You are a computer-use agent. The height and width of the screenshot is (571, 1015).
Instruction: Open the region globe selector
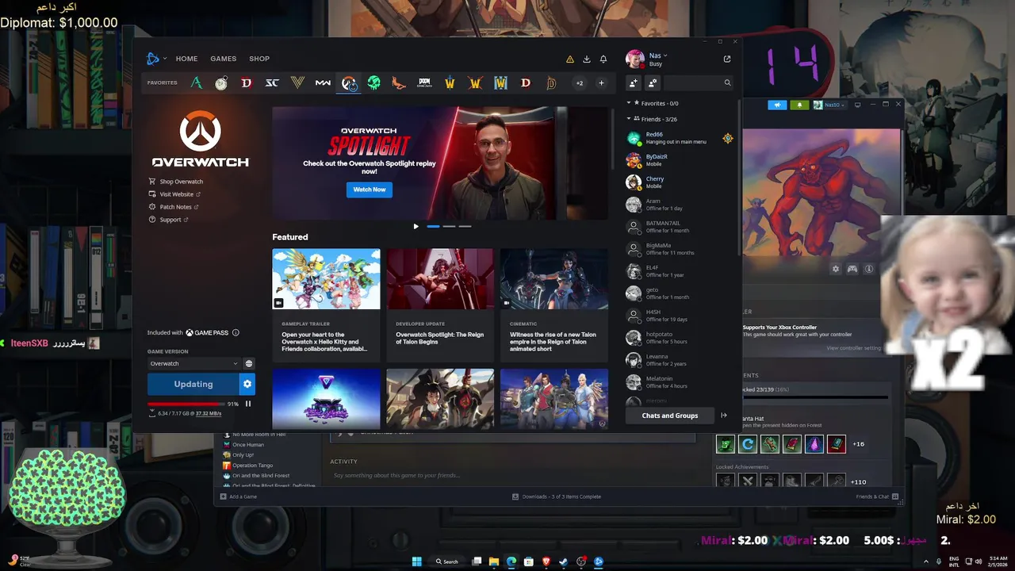[x=249, y=363]
